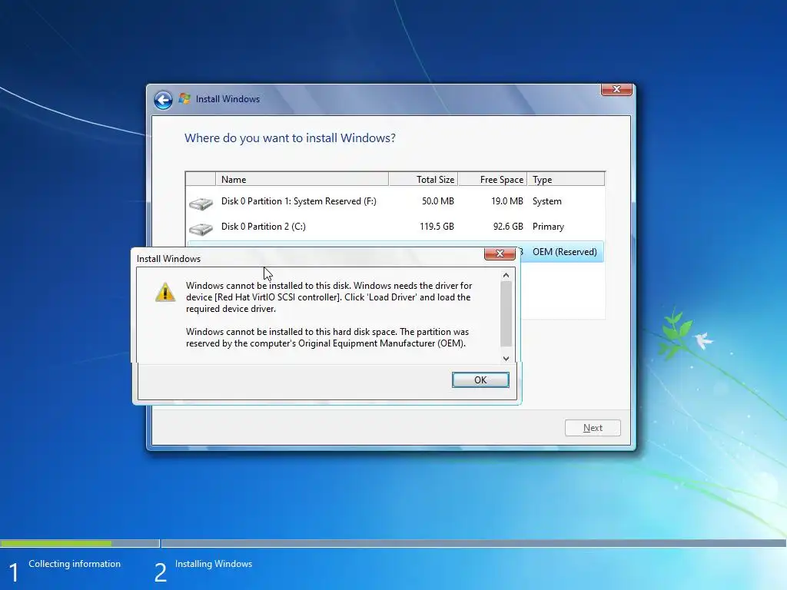The height and width of the screenshot is (590, 787).
Task: Close the main Install Windows window
Action: pyautogui.click(x=616, y=89)
